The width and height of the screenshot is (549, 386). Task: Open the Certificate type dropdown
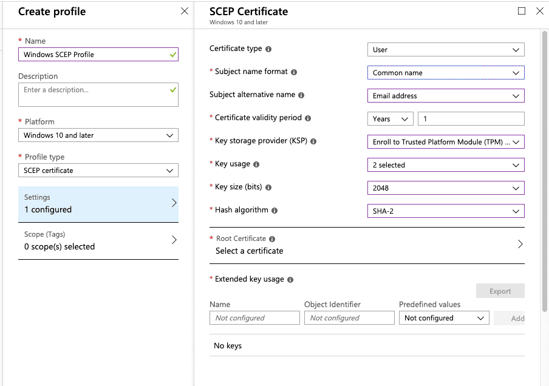pyautogui.click(x=446, y=50)
